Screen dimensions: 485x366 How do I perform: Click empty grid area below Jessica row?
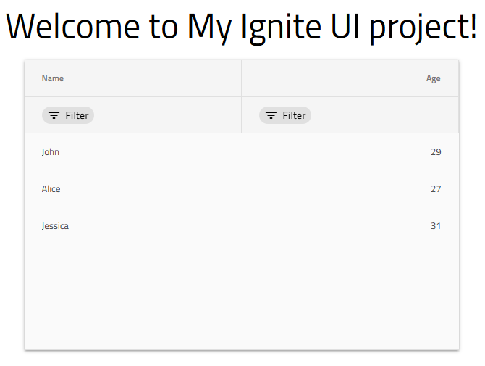242,297
